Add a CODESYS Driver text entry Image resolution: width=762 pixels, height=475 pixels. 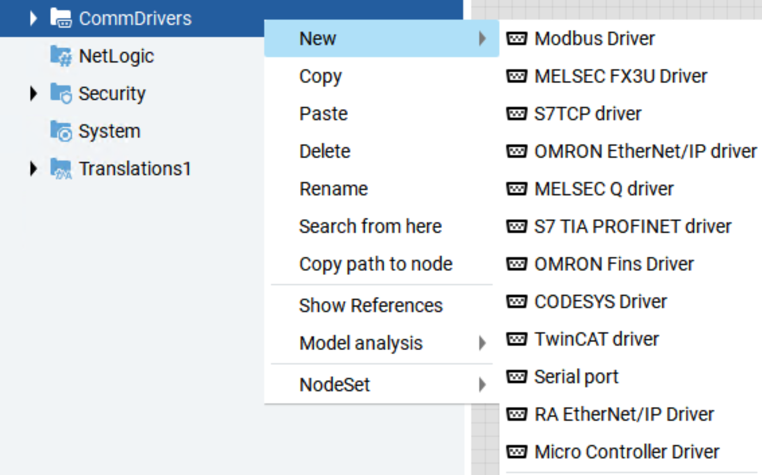click(x=601, y=302)
